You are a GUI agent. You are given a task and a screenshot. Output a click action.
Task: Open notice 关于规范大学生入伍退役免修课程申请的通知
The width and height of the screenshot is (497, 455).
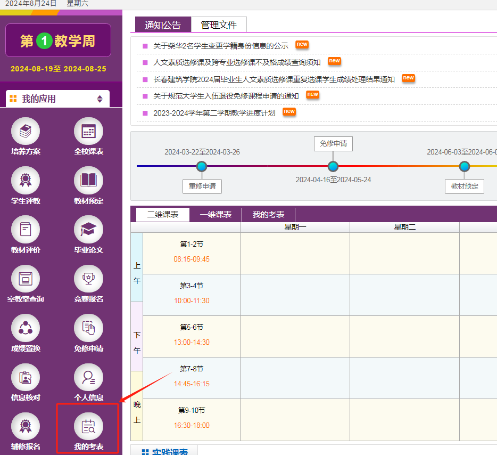[226, 96]
